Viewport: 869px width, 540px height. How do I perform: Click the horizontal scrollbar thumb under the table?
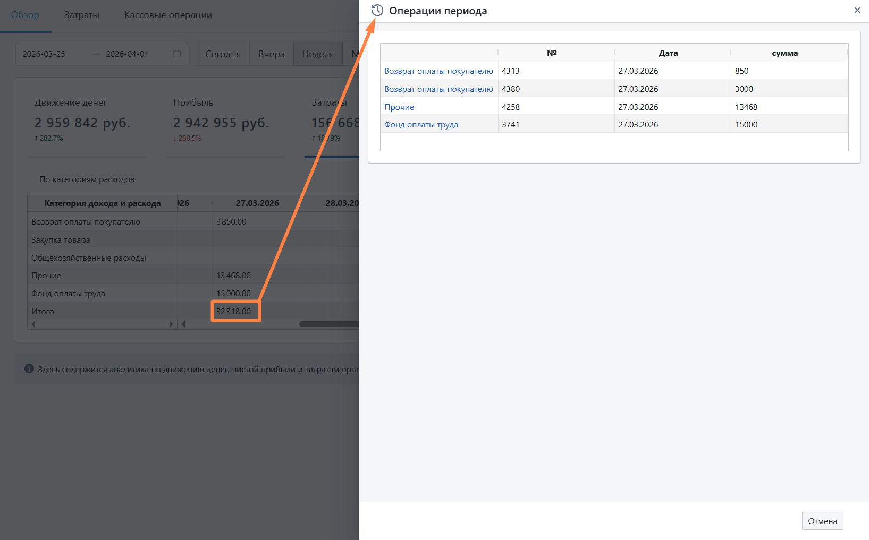click(x=328, y=324)
